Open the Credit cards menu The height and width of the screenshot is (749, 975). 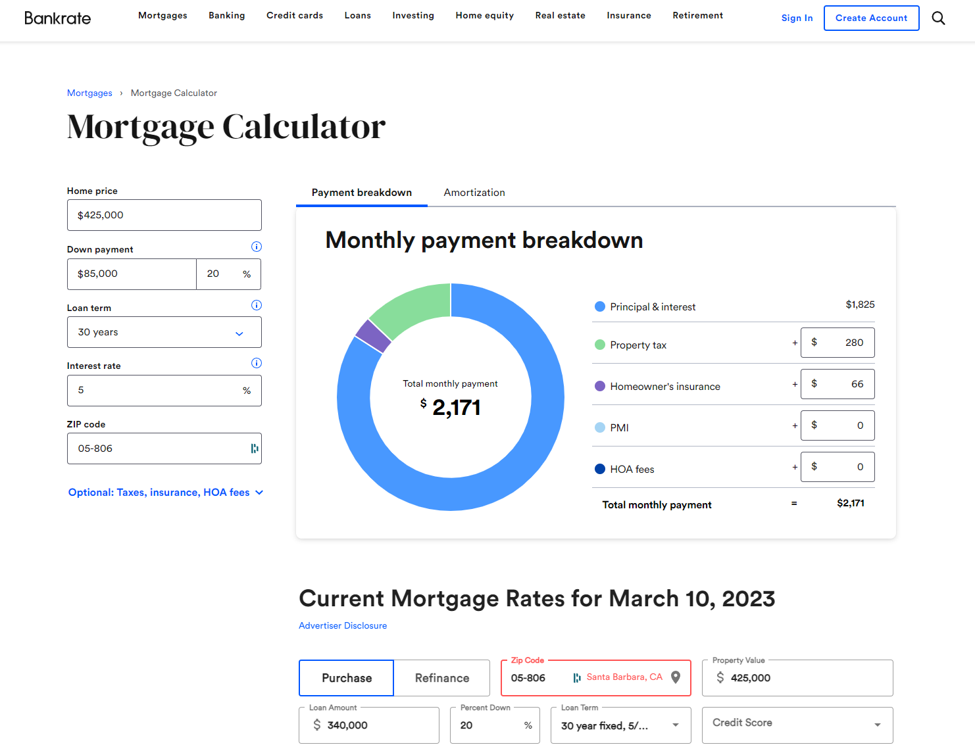click(295, 15)
